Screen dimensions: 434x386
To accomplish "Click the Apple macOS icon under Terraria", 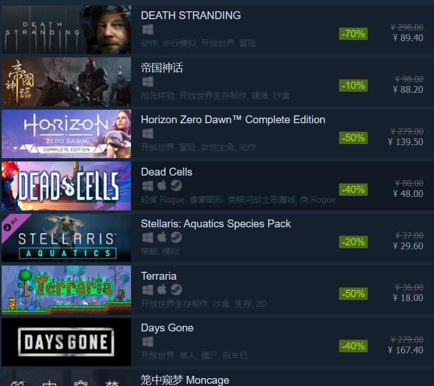I will point(162,290).
